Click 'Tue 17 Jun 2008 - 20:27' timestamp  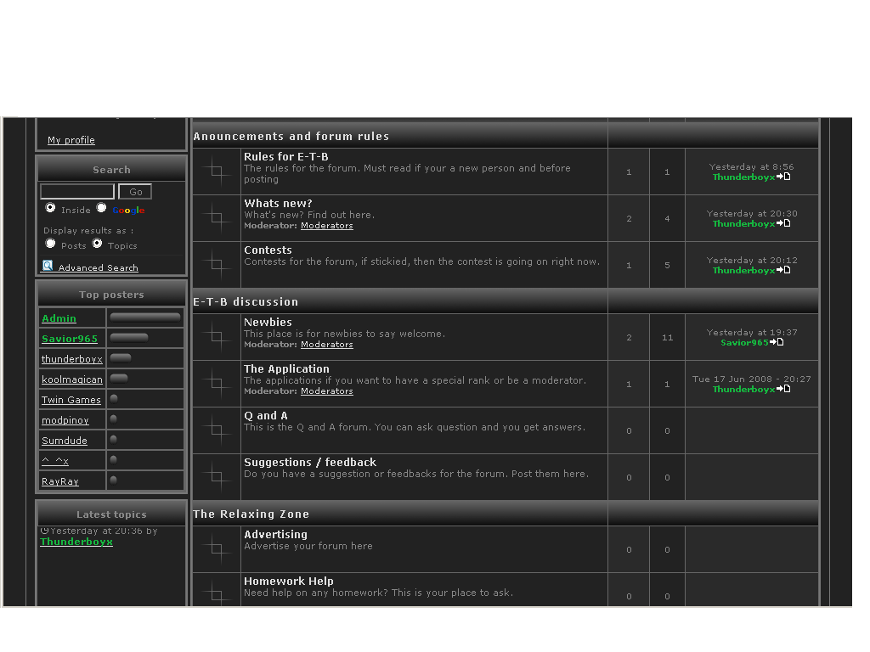click(752, 379)
